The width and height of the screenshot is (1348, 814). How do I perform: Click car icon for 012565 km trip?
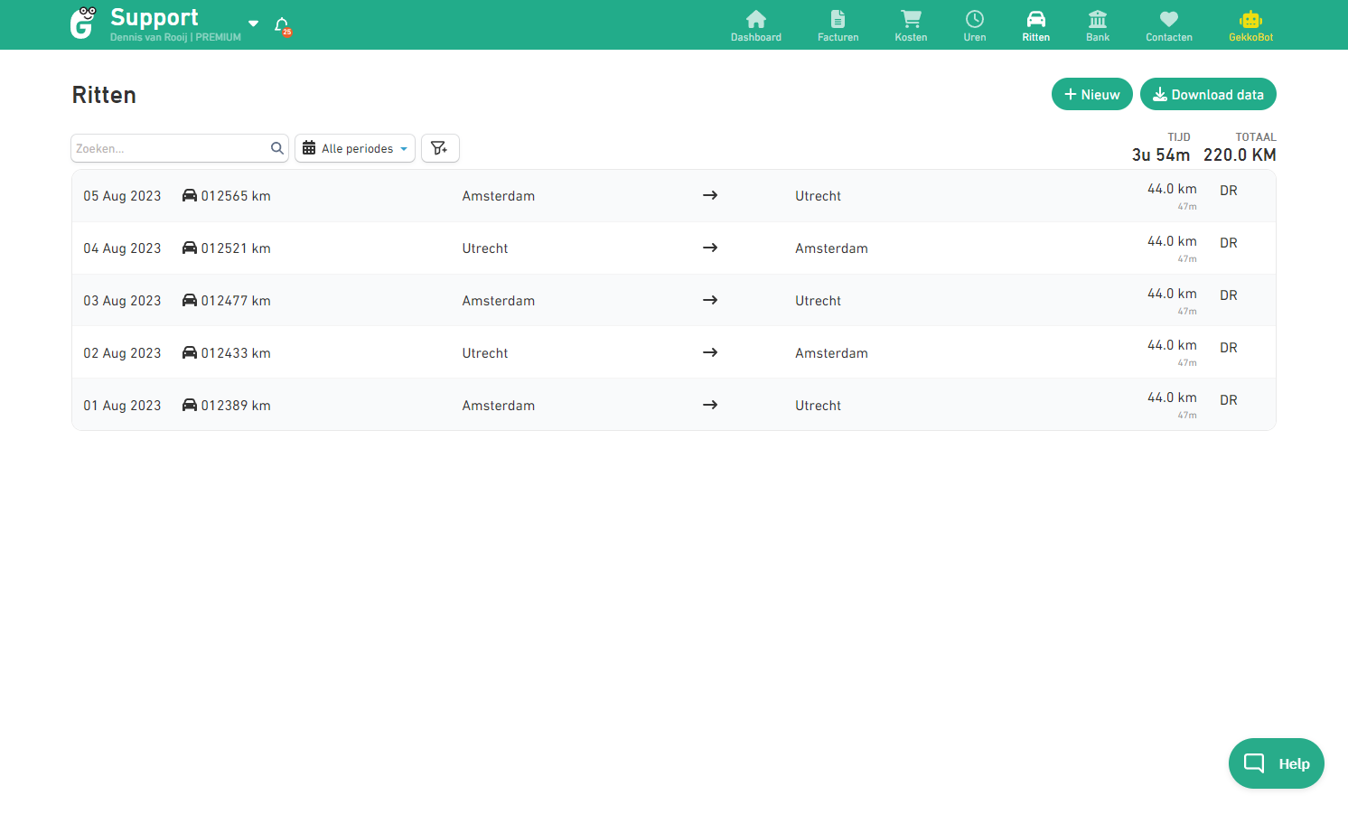[190, 195]
